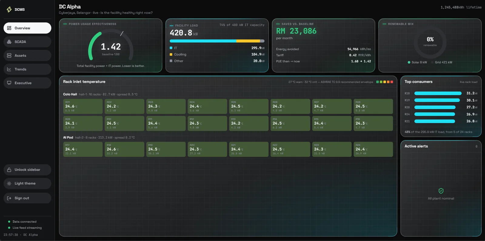Click the green dot beside Data connected
485x241 pixels.
coord(9,222)
